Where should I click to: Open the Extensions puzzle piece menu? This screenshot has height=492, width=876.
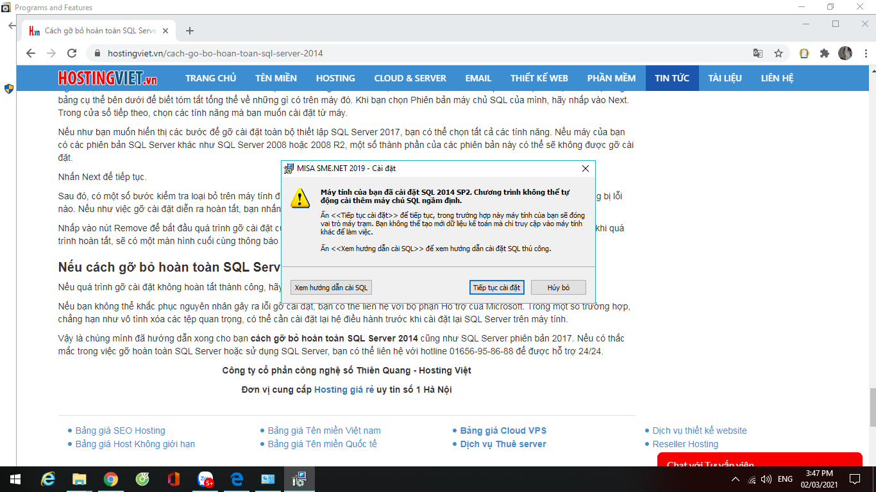(x=825, y=53)
